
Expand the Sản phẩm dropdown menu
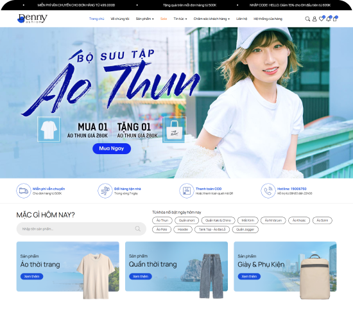[x=144, y=19]
